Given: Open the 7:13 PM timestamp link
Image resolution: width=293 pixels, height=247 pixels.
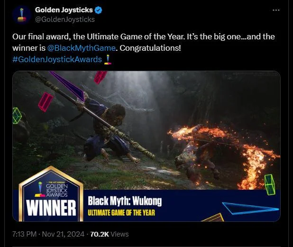Looking at the screenshot, I should (24, 234).
